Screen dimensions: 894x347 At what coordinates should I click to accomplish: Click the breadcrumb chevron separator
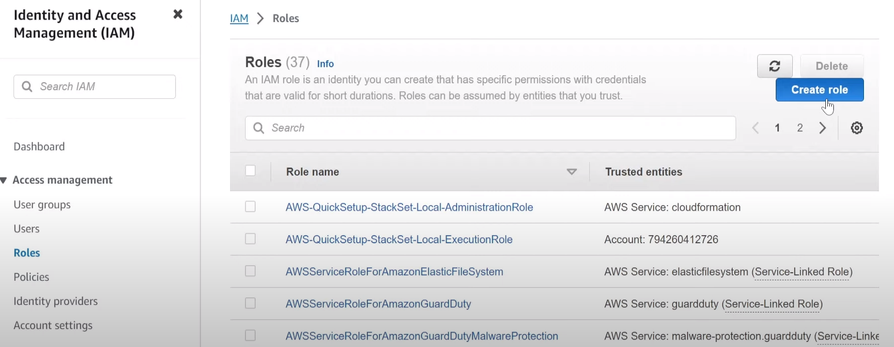(261, 19)
